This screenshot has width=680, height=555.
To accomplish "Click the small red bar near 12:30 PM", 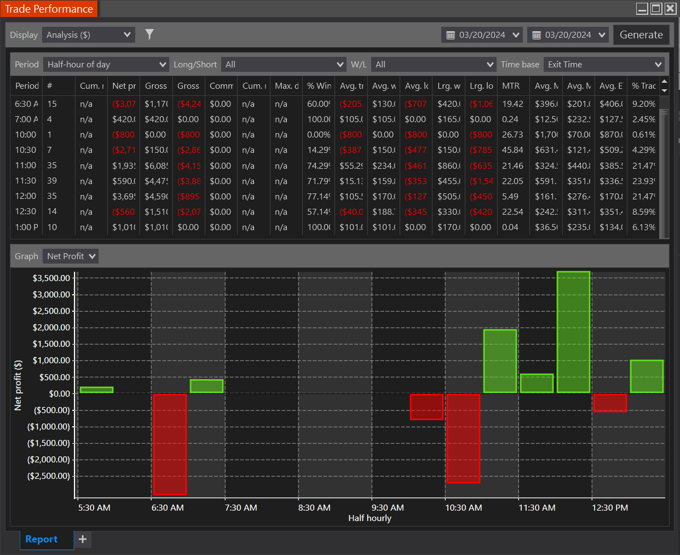I will pyautogui.click(x=610, y=403).
